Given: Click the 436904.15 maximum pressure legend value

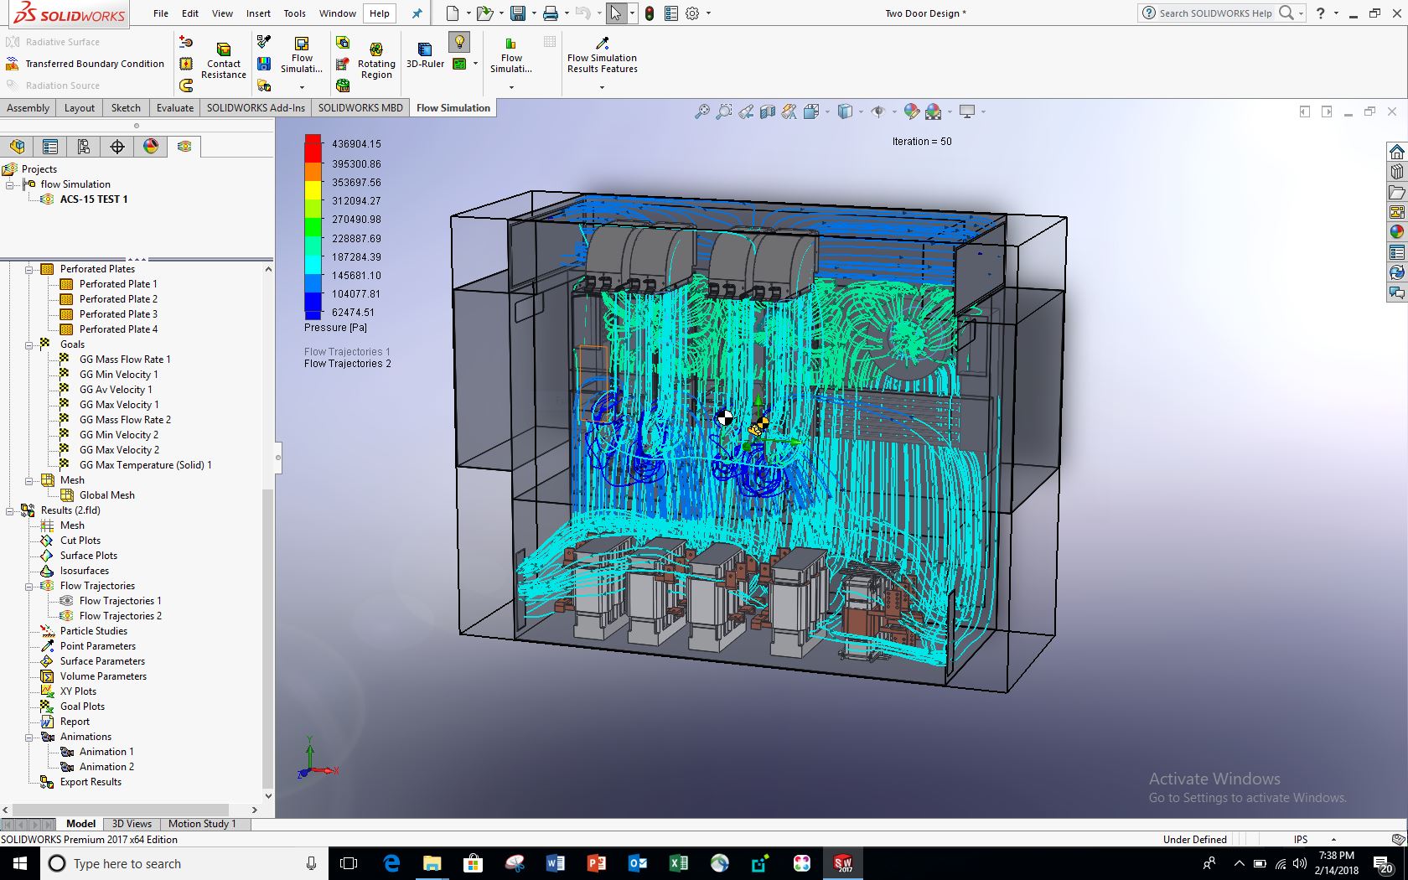Looking at the screenshot, I should 356,144.
